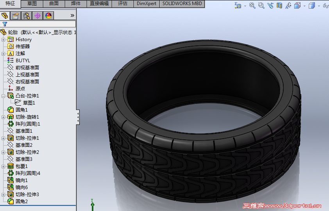The image size is (329, 211).
Task: Switch to the 直接编辑 direct editing tab
Action: [x=100, y=4]
